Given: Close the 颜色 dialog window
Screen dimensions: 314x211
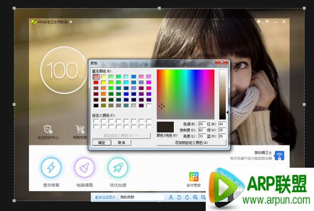Looking at the screenshot, I should tap(221, 62).
